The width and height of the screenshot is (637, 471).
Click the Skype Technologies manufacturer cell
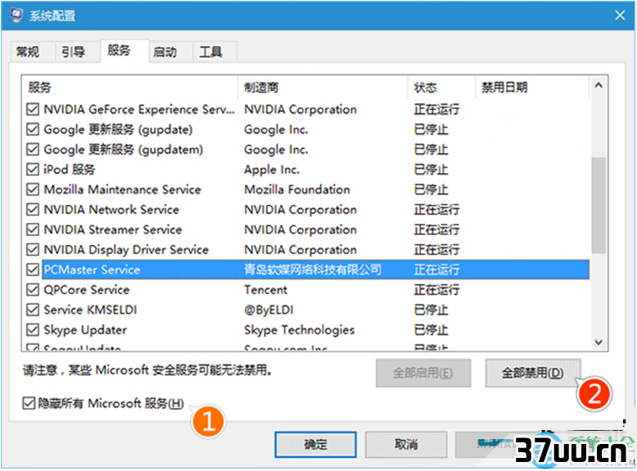(x=300, y=329)
